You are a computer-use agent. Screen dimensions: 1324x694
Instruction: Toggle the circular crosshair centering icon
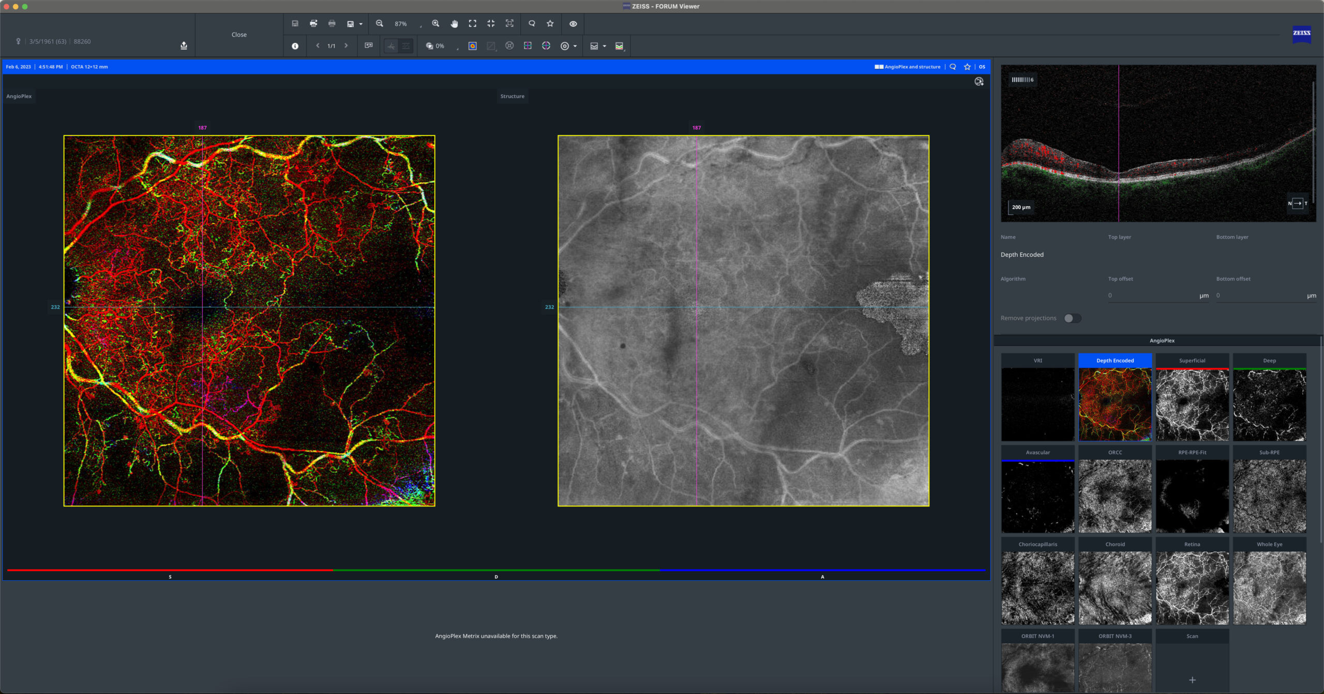[x=546, y=45]
